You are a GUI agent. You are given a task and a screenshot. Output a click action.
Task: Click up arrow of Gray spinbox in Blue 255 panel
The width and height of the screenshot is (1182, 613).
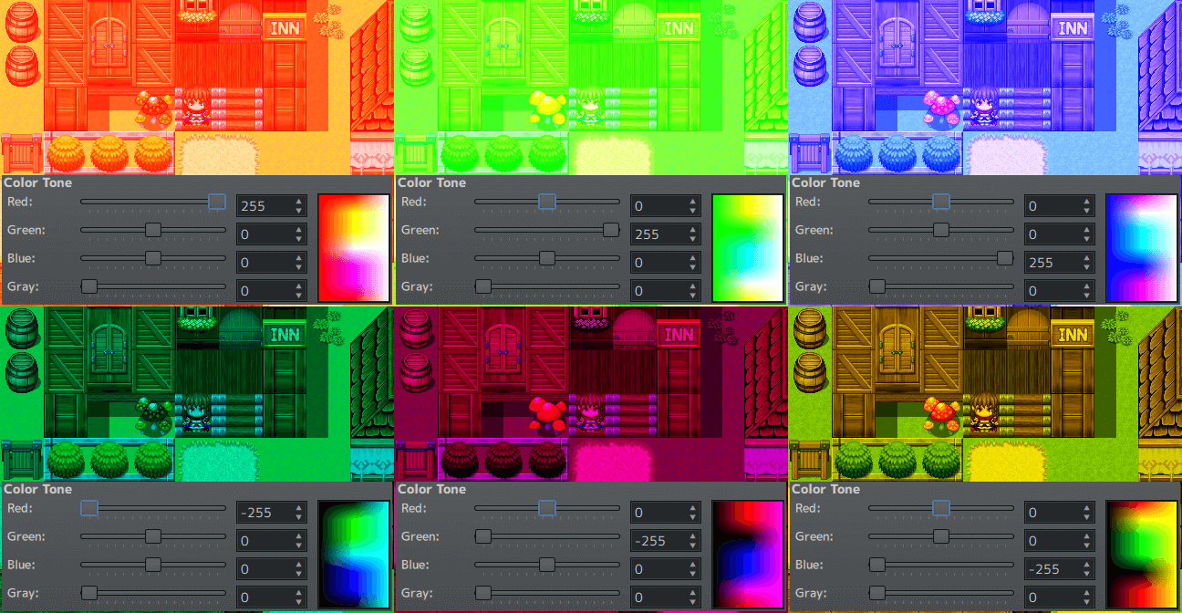click(x=1086, y=286)
